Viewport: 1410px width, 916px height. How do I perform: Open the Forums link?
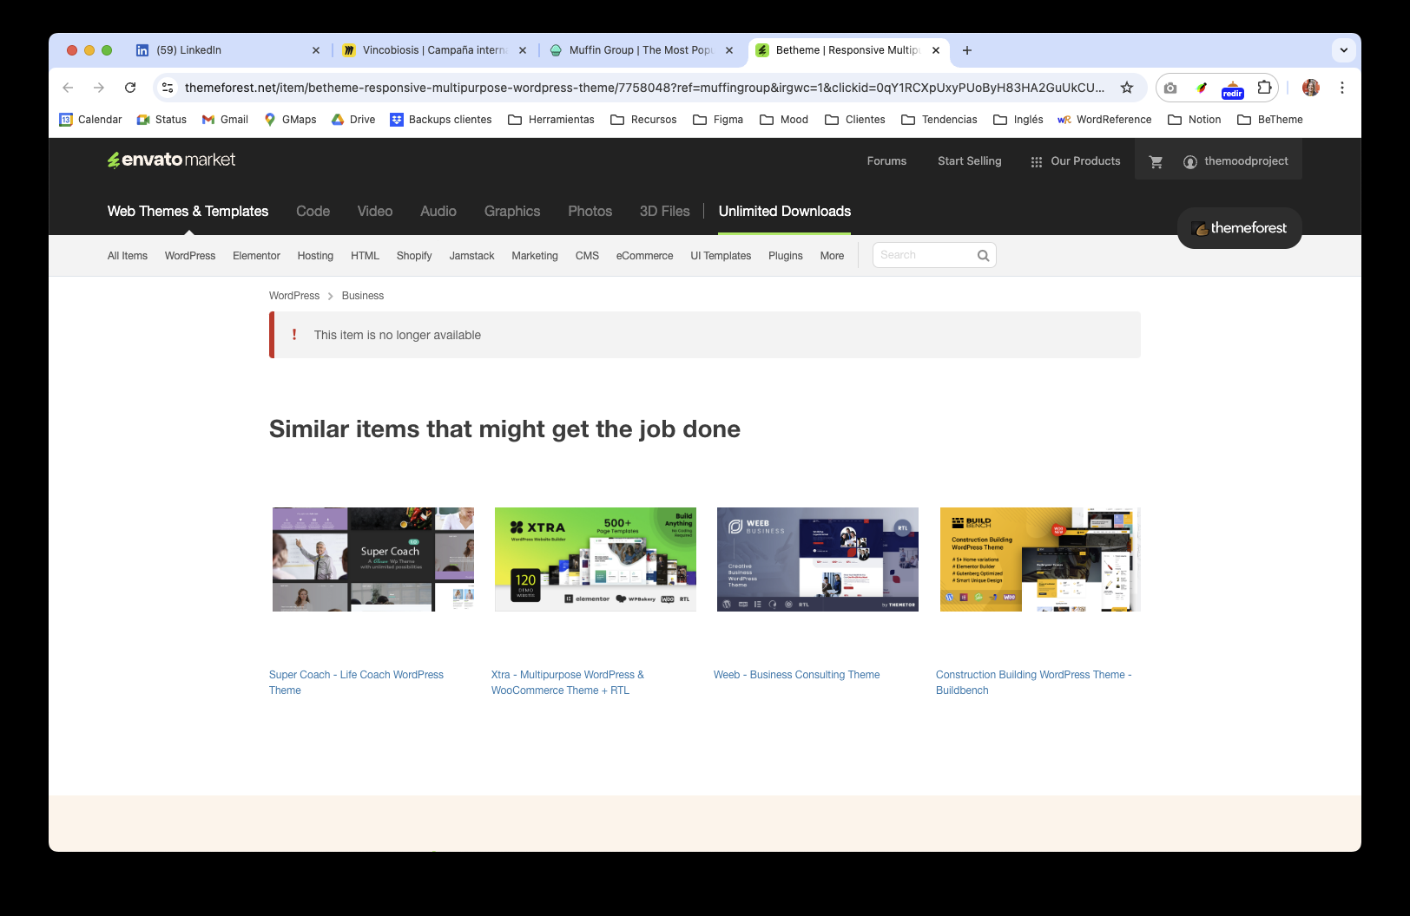886,161
